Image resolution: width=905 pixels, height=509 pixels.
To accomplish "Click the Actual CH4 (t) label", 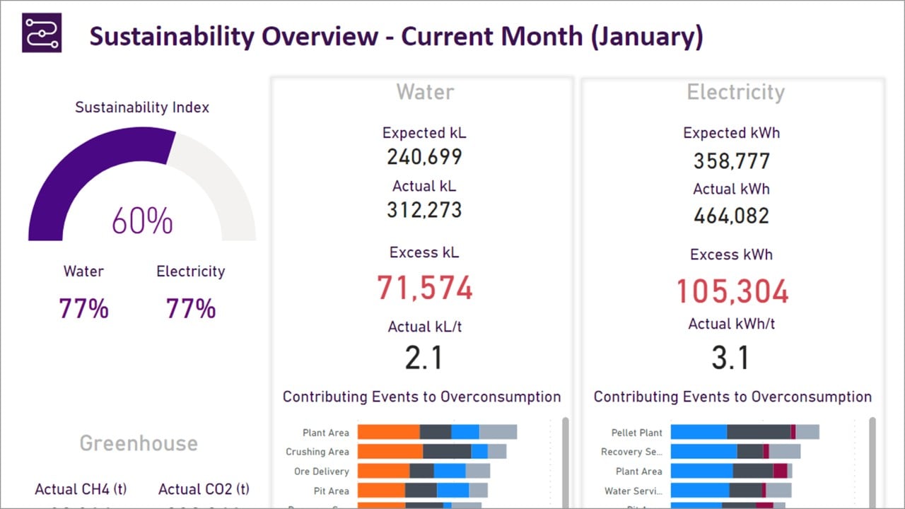I will [81, 489].
